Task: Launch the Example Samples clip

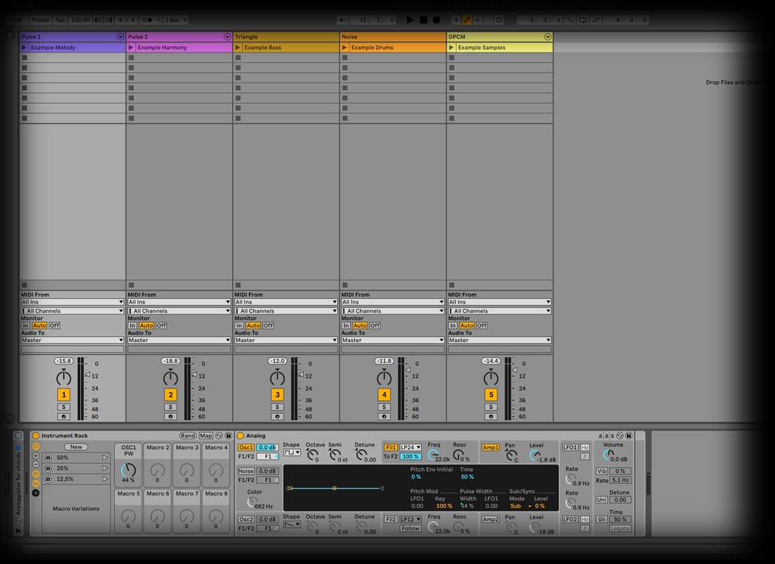Action: coord(451,48)
